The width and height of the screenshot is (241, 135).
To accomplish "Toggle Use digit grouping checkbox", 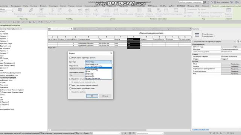I will pos(70,88).
